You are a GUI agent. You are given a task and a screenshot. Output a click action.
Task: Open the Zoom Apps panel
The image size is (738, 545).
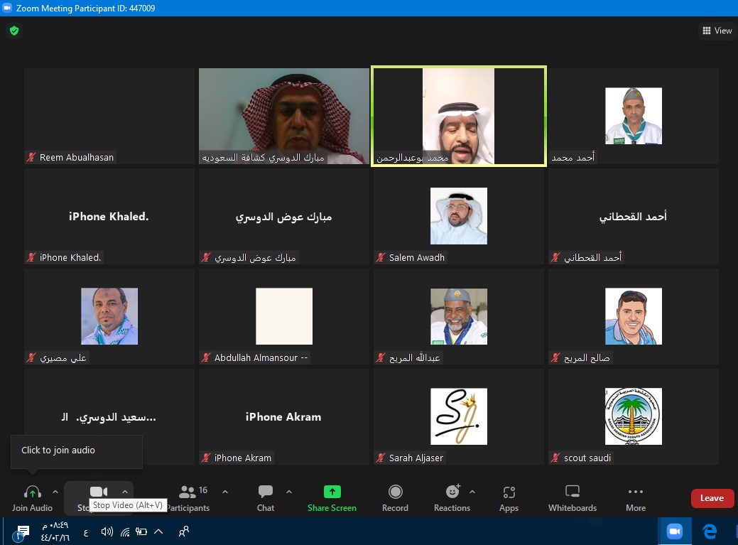[509, 497]
